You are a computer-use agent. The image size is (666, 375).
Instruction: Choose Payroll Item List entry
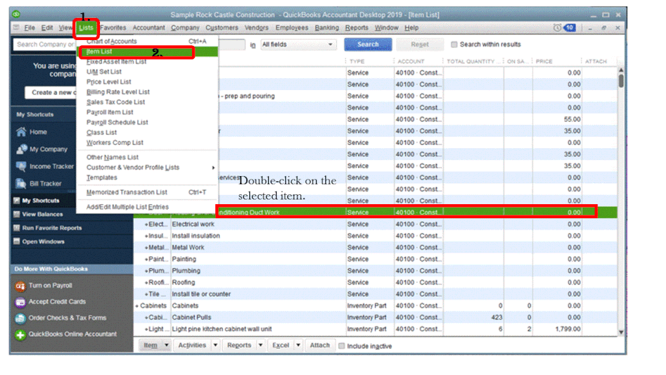click(x=147, y=112)
